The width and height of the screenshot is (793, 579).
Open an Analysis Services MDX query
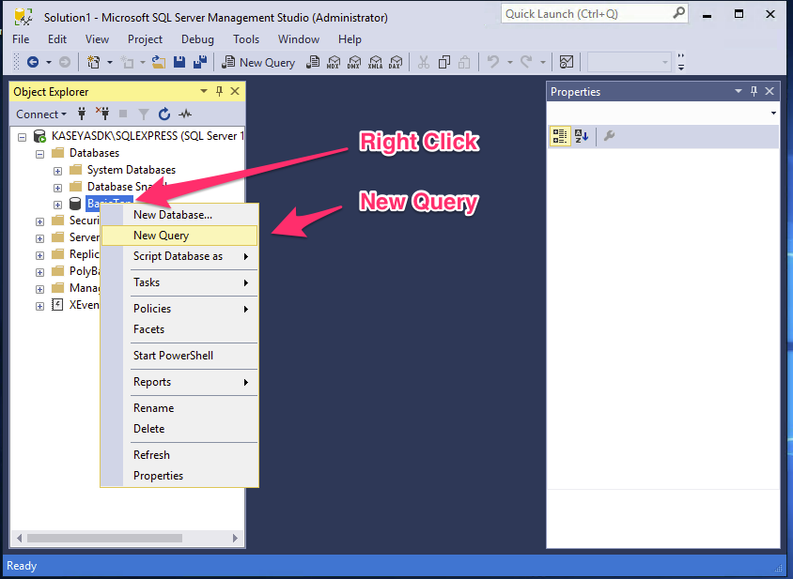click(x=334, y=62)
